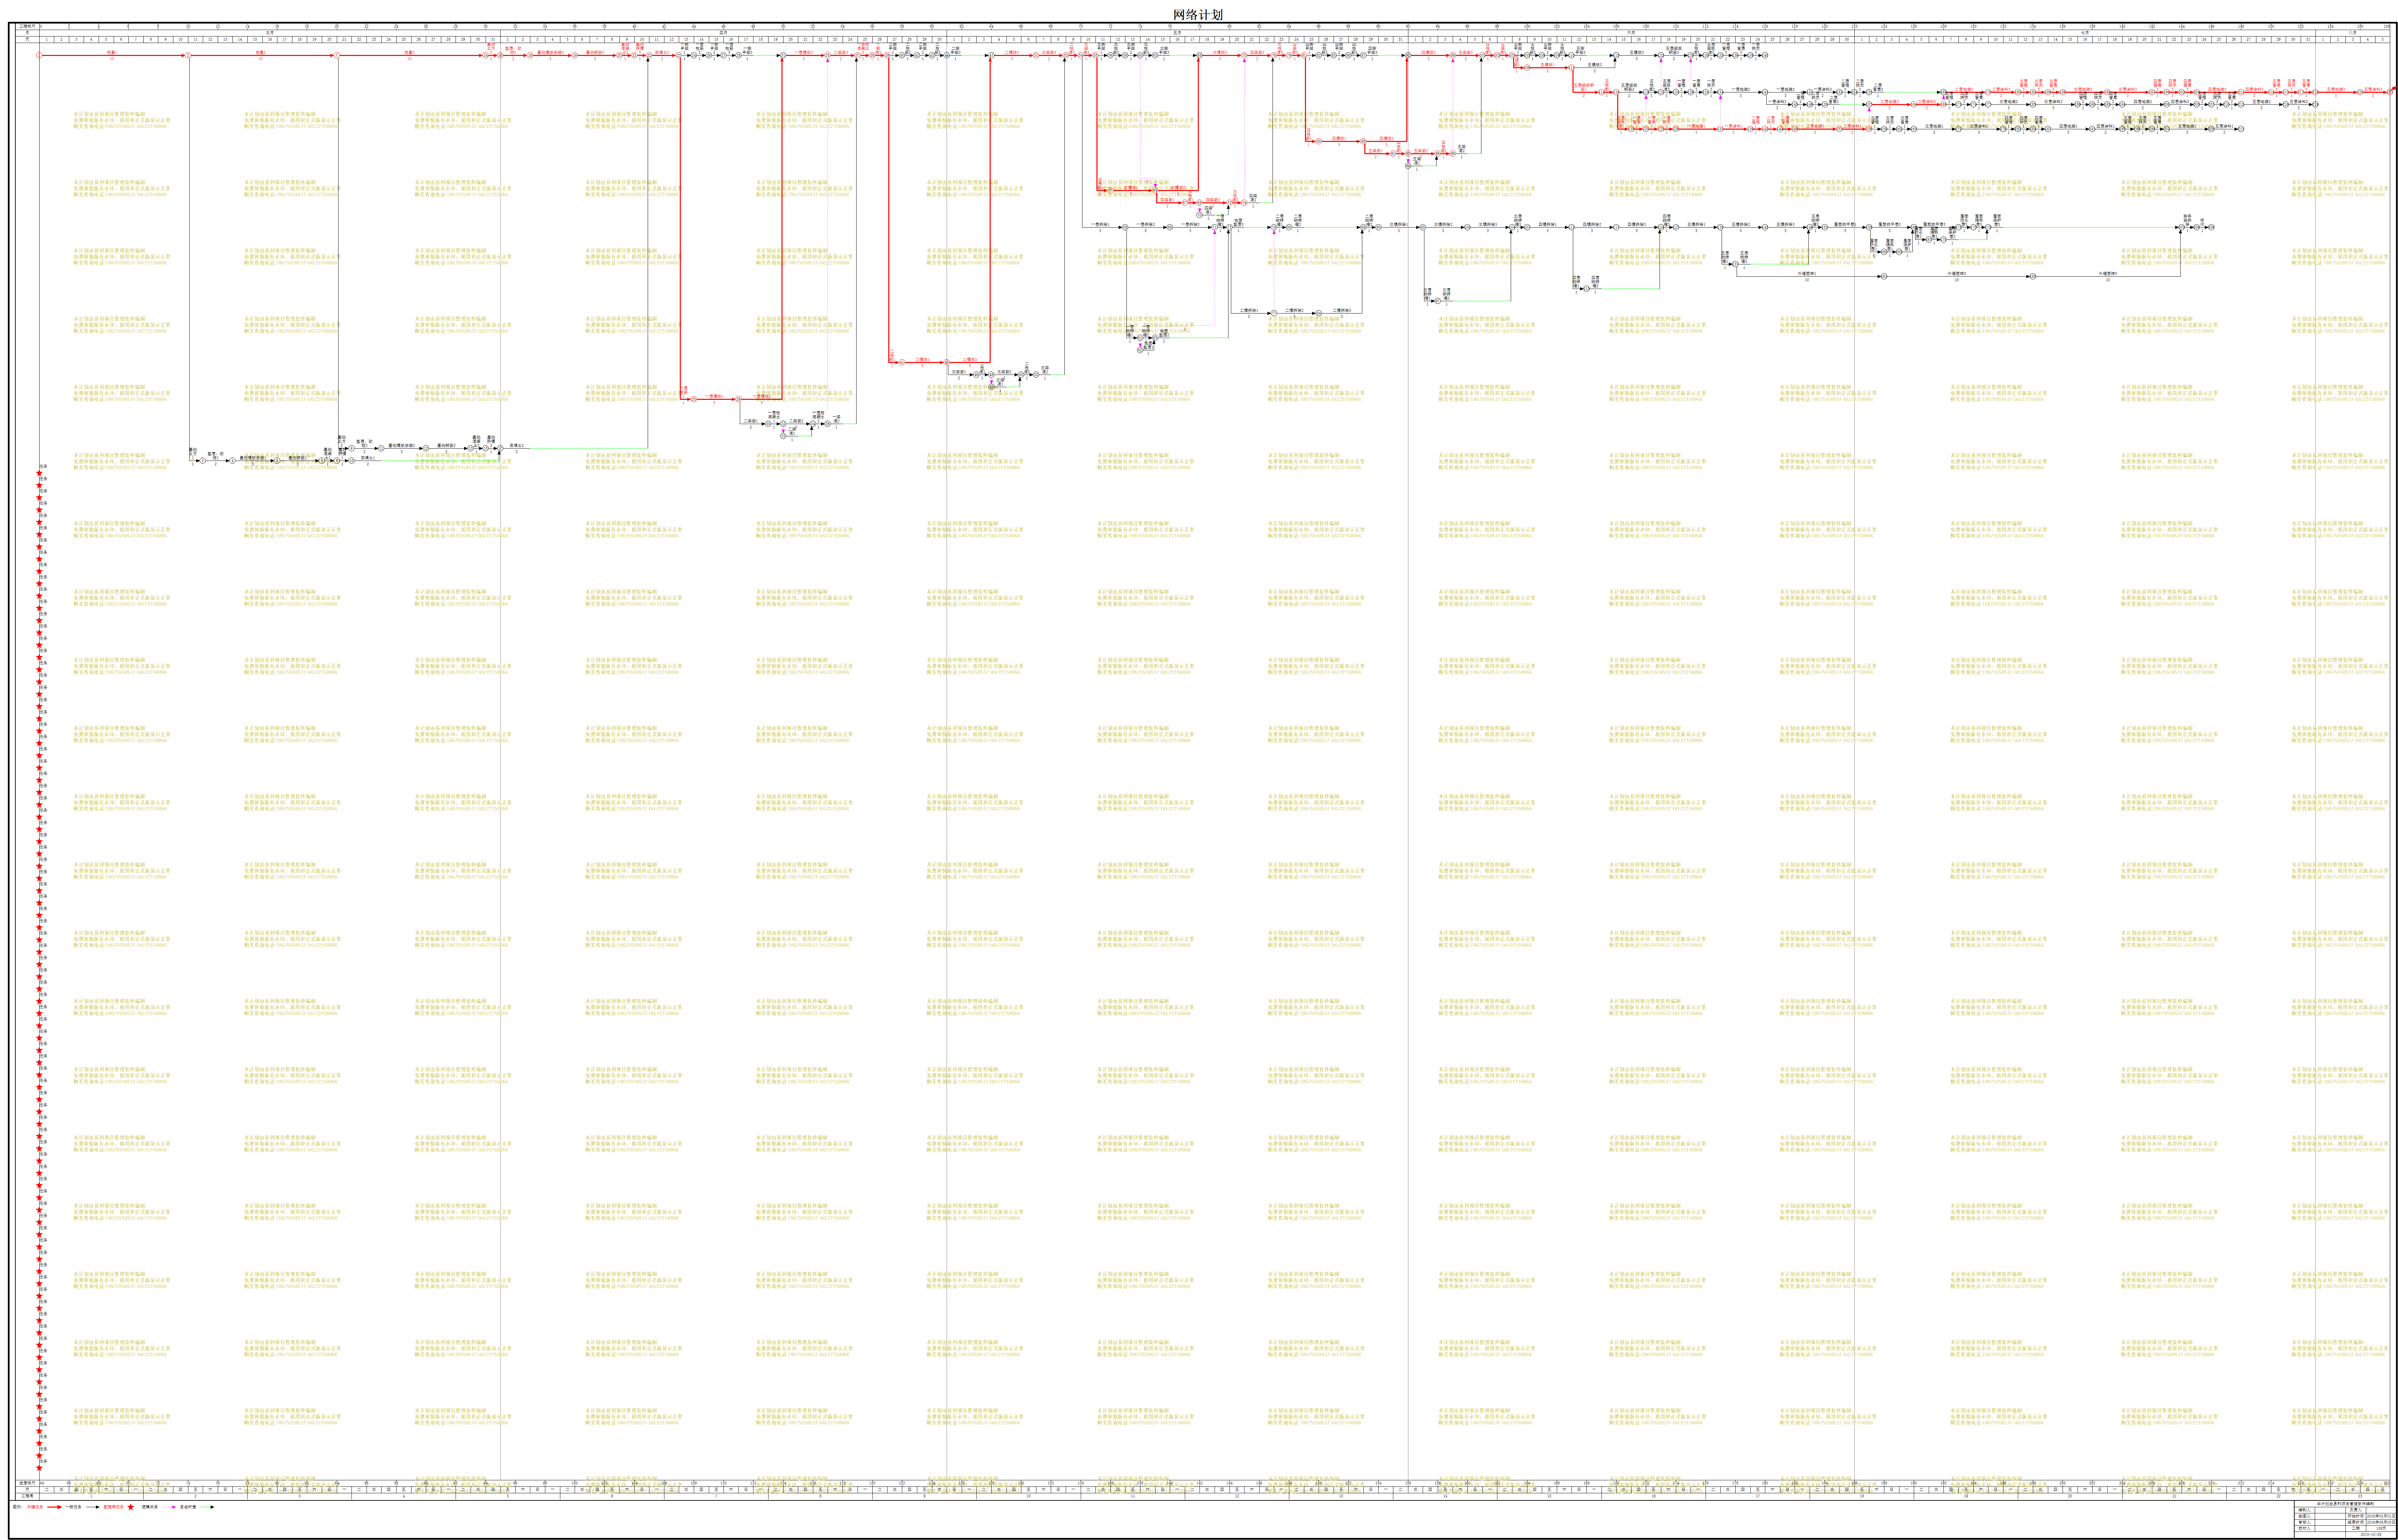This screenshot has width=2398, height=1540.
Task: Click value 64 on the 进度标尺 ruler
Action: click(42, 1483)
